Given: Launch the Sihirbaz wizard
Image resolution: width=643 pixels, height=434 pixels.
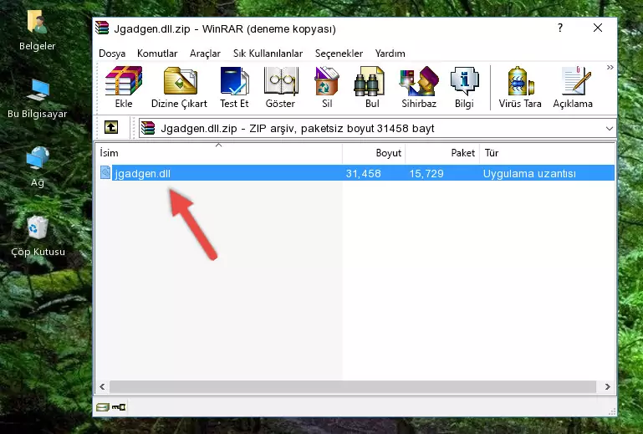Looking at the screenshot, I should (x=419, y=87).
